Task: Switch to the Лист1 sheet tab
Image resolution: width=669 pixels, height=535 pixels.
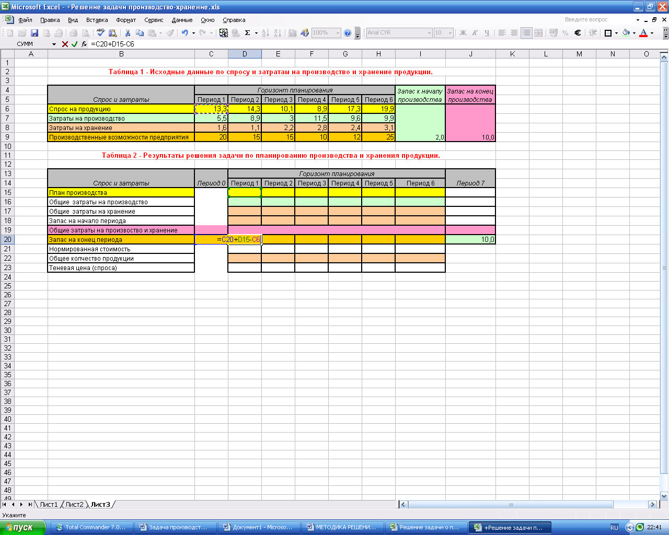Action: (x=49, y=505)
